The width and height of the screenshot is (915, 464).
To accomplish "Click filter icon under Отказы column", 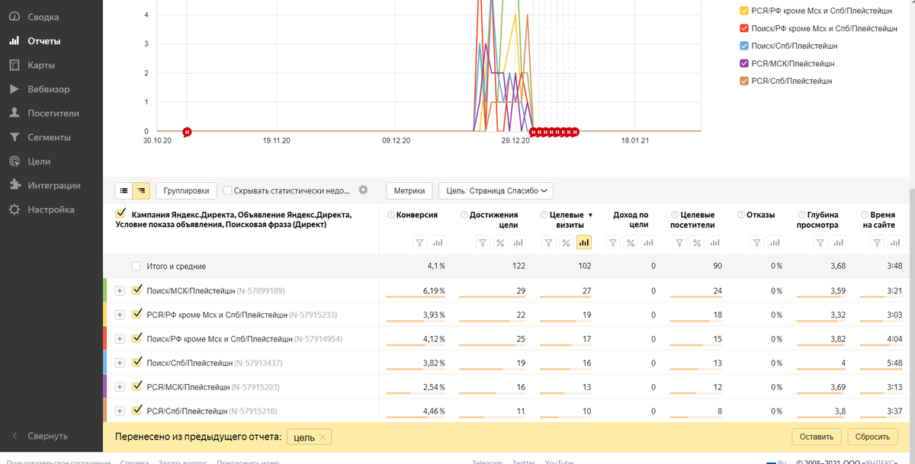I will [x=756, y=242].
